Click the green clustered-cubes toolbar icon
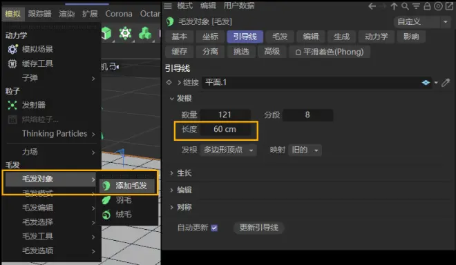Viewport: 456px width, 265px height. (x=145, y=33)
